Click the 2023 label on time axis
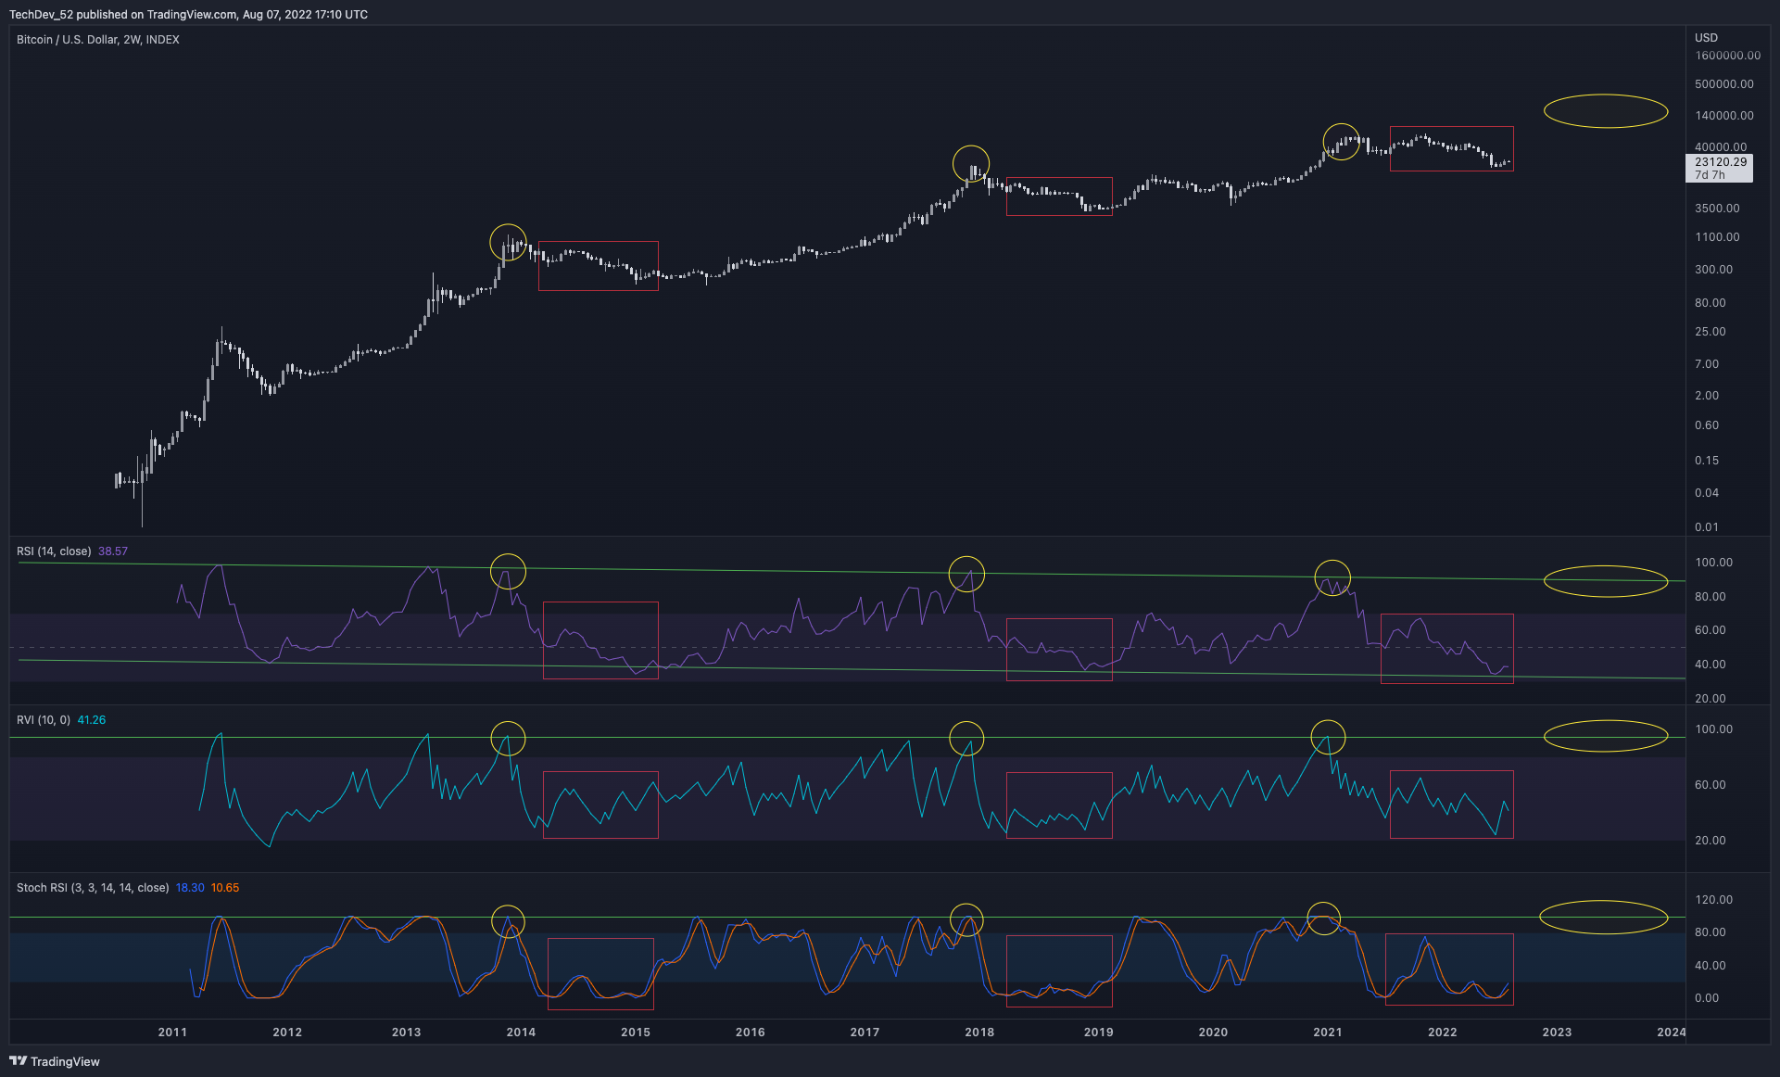The width and height of the screenshot is (1780, 1077). pyautogui.click(x=1556, y=1032)
